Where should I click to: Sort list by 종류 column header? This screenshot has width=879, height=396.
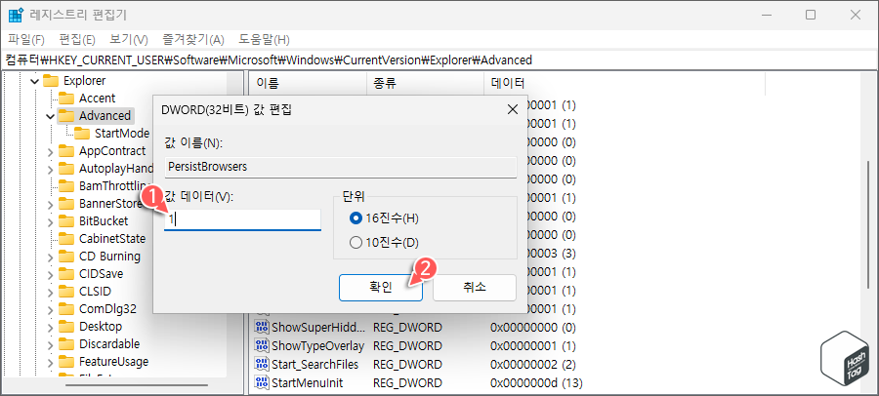coord(425,84)
